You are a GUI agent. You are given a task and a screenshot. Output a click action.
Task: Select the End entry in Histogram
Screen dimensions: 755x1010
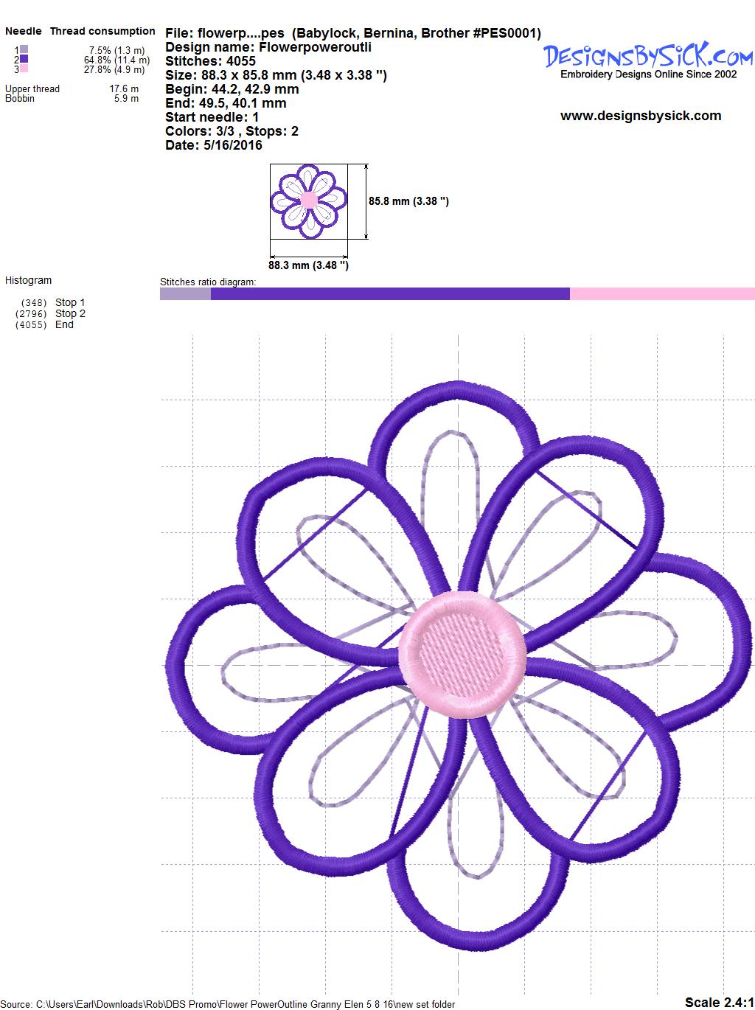[x=64, y=324]
